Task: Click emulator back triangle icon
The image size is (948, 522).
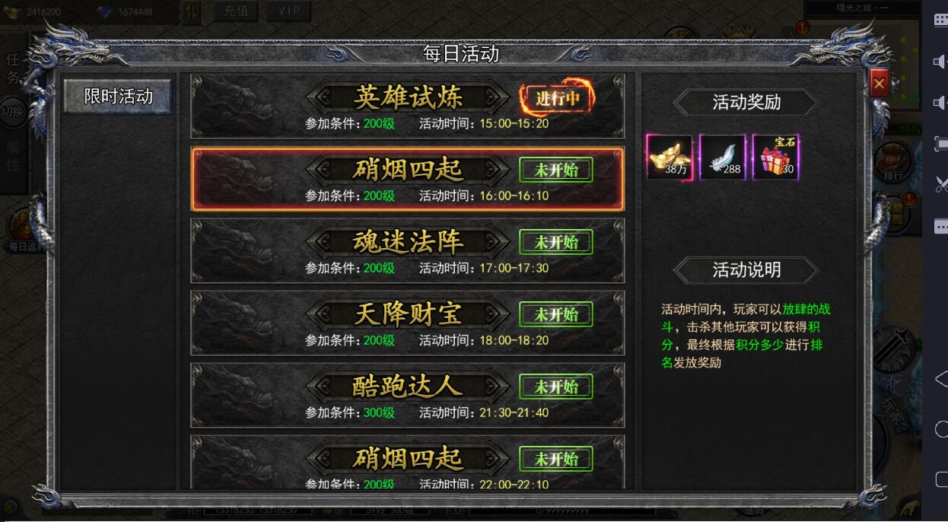Action: tap(940, 380)
